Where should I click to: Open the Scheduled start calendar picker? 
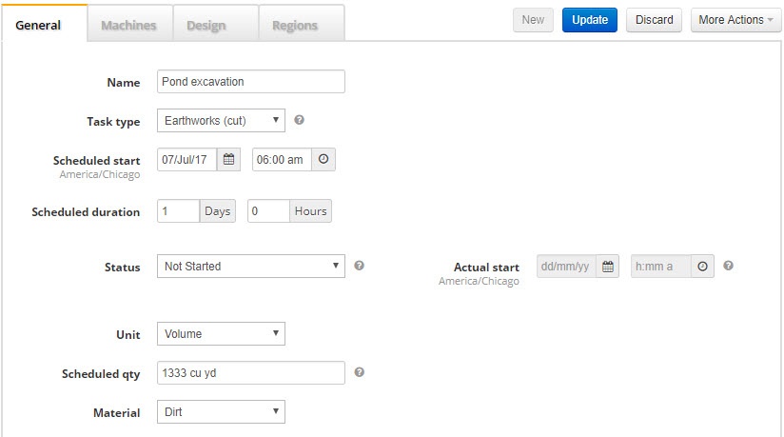pyautogui.click(x=228, y=160)
